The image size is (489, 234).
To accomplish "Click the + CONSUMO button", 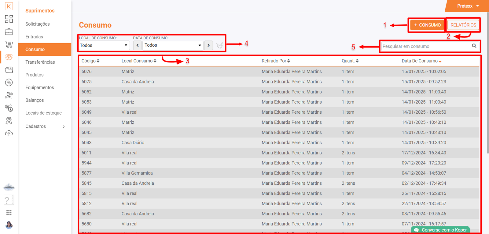I will point(427,25).
